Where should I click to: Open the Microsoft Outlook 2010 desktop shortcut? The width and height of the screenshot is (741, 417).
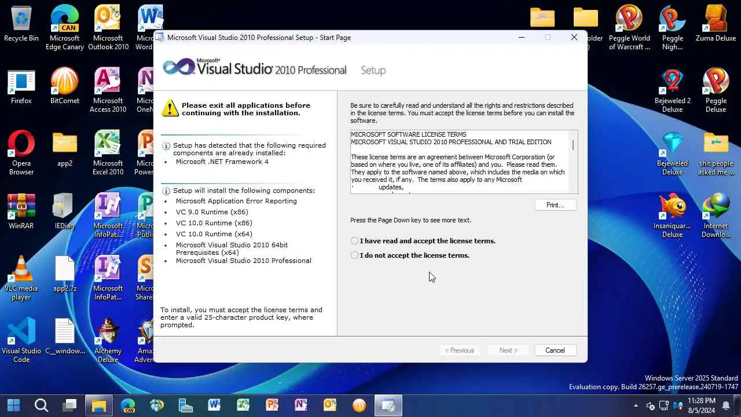pos(108,28)
